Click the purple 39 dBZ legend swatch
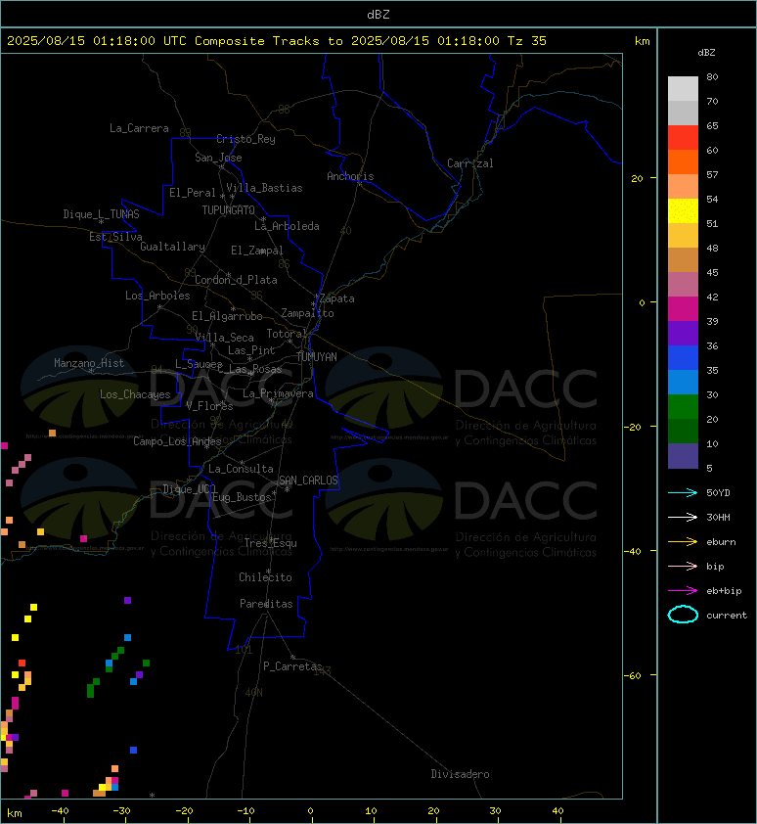The image size is (757, 824). pyautogui.click(x=683, y=334)
